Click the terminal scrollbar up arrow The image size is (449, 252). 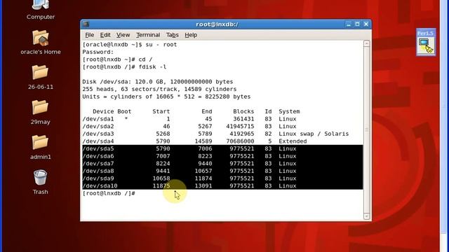366,43
